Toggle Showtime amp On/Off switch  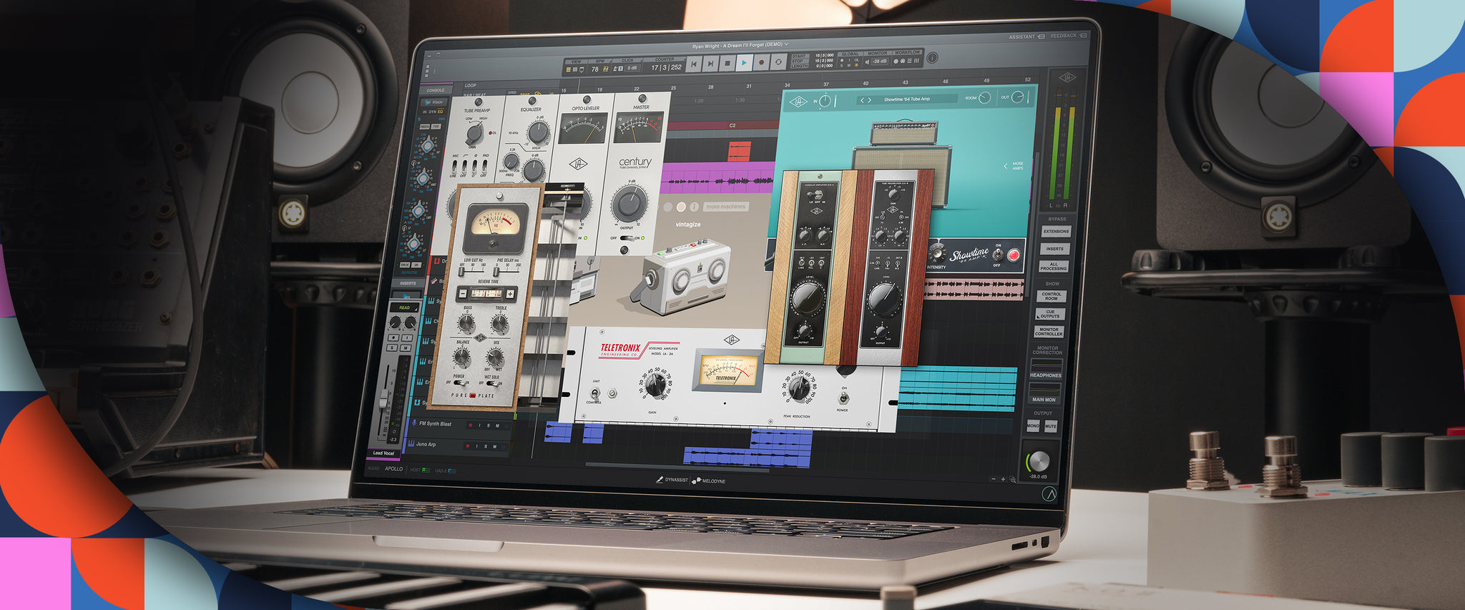(998, 255)
